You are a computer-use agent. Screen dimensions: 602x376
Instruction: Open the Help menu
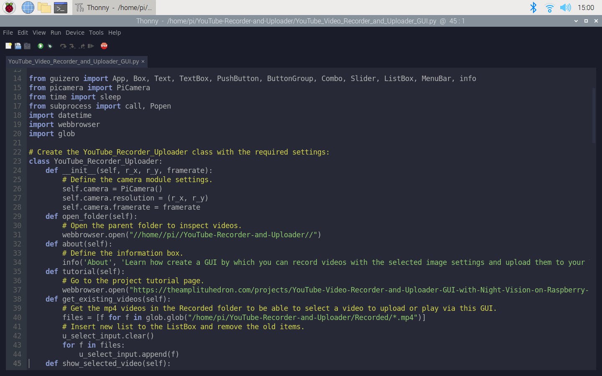pyautogui.click(x=115, y=33)
